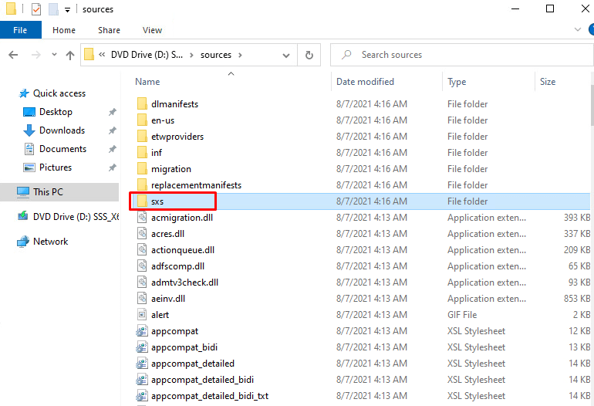Click the Downloads icon in Quick access
The image size is (594, 406).
coord(29,130)
